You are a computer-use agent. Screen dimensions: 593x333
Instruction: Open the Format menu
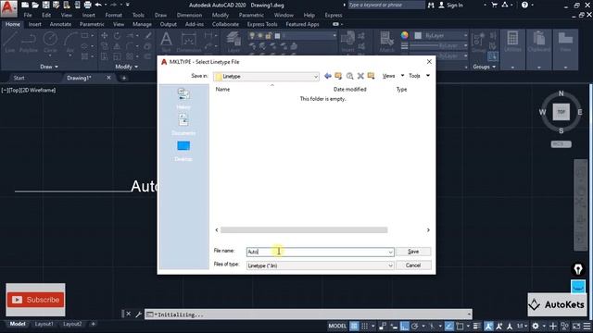coord(113,15)
